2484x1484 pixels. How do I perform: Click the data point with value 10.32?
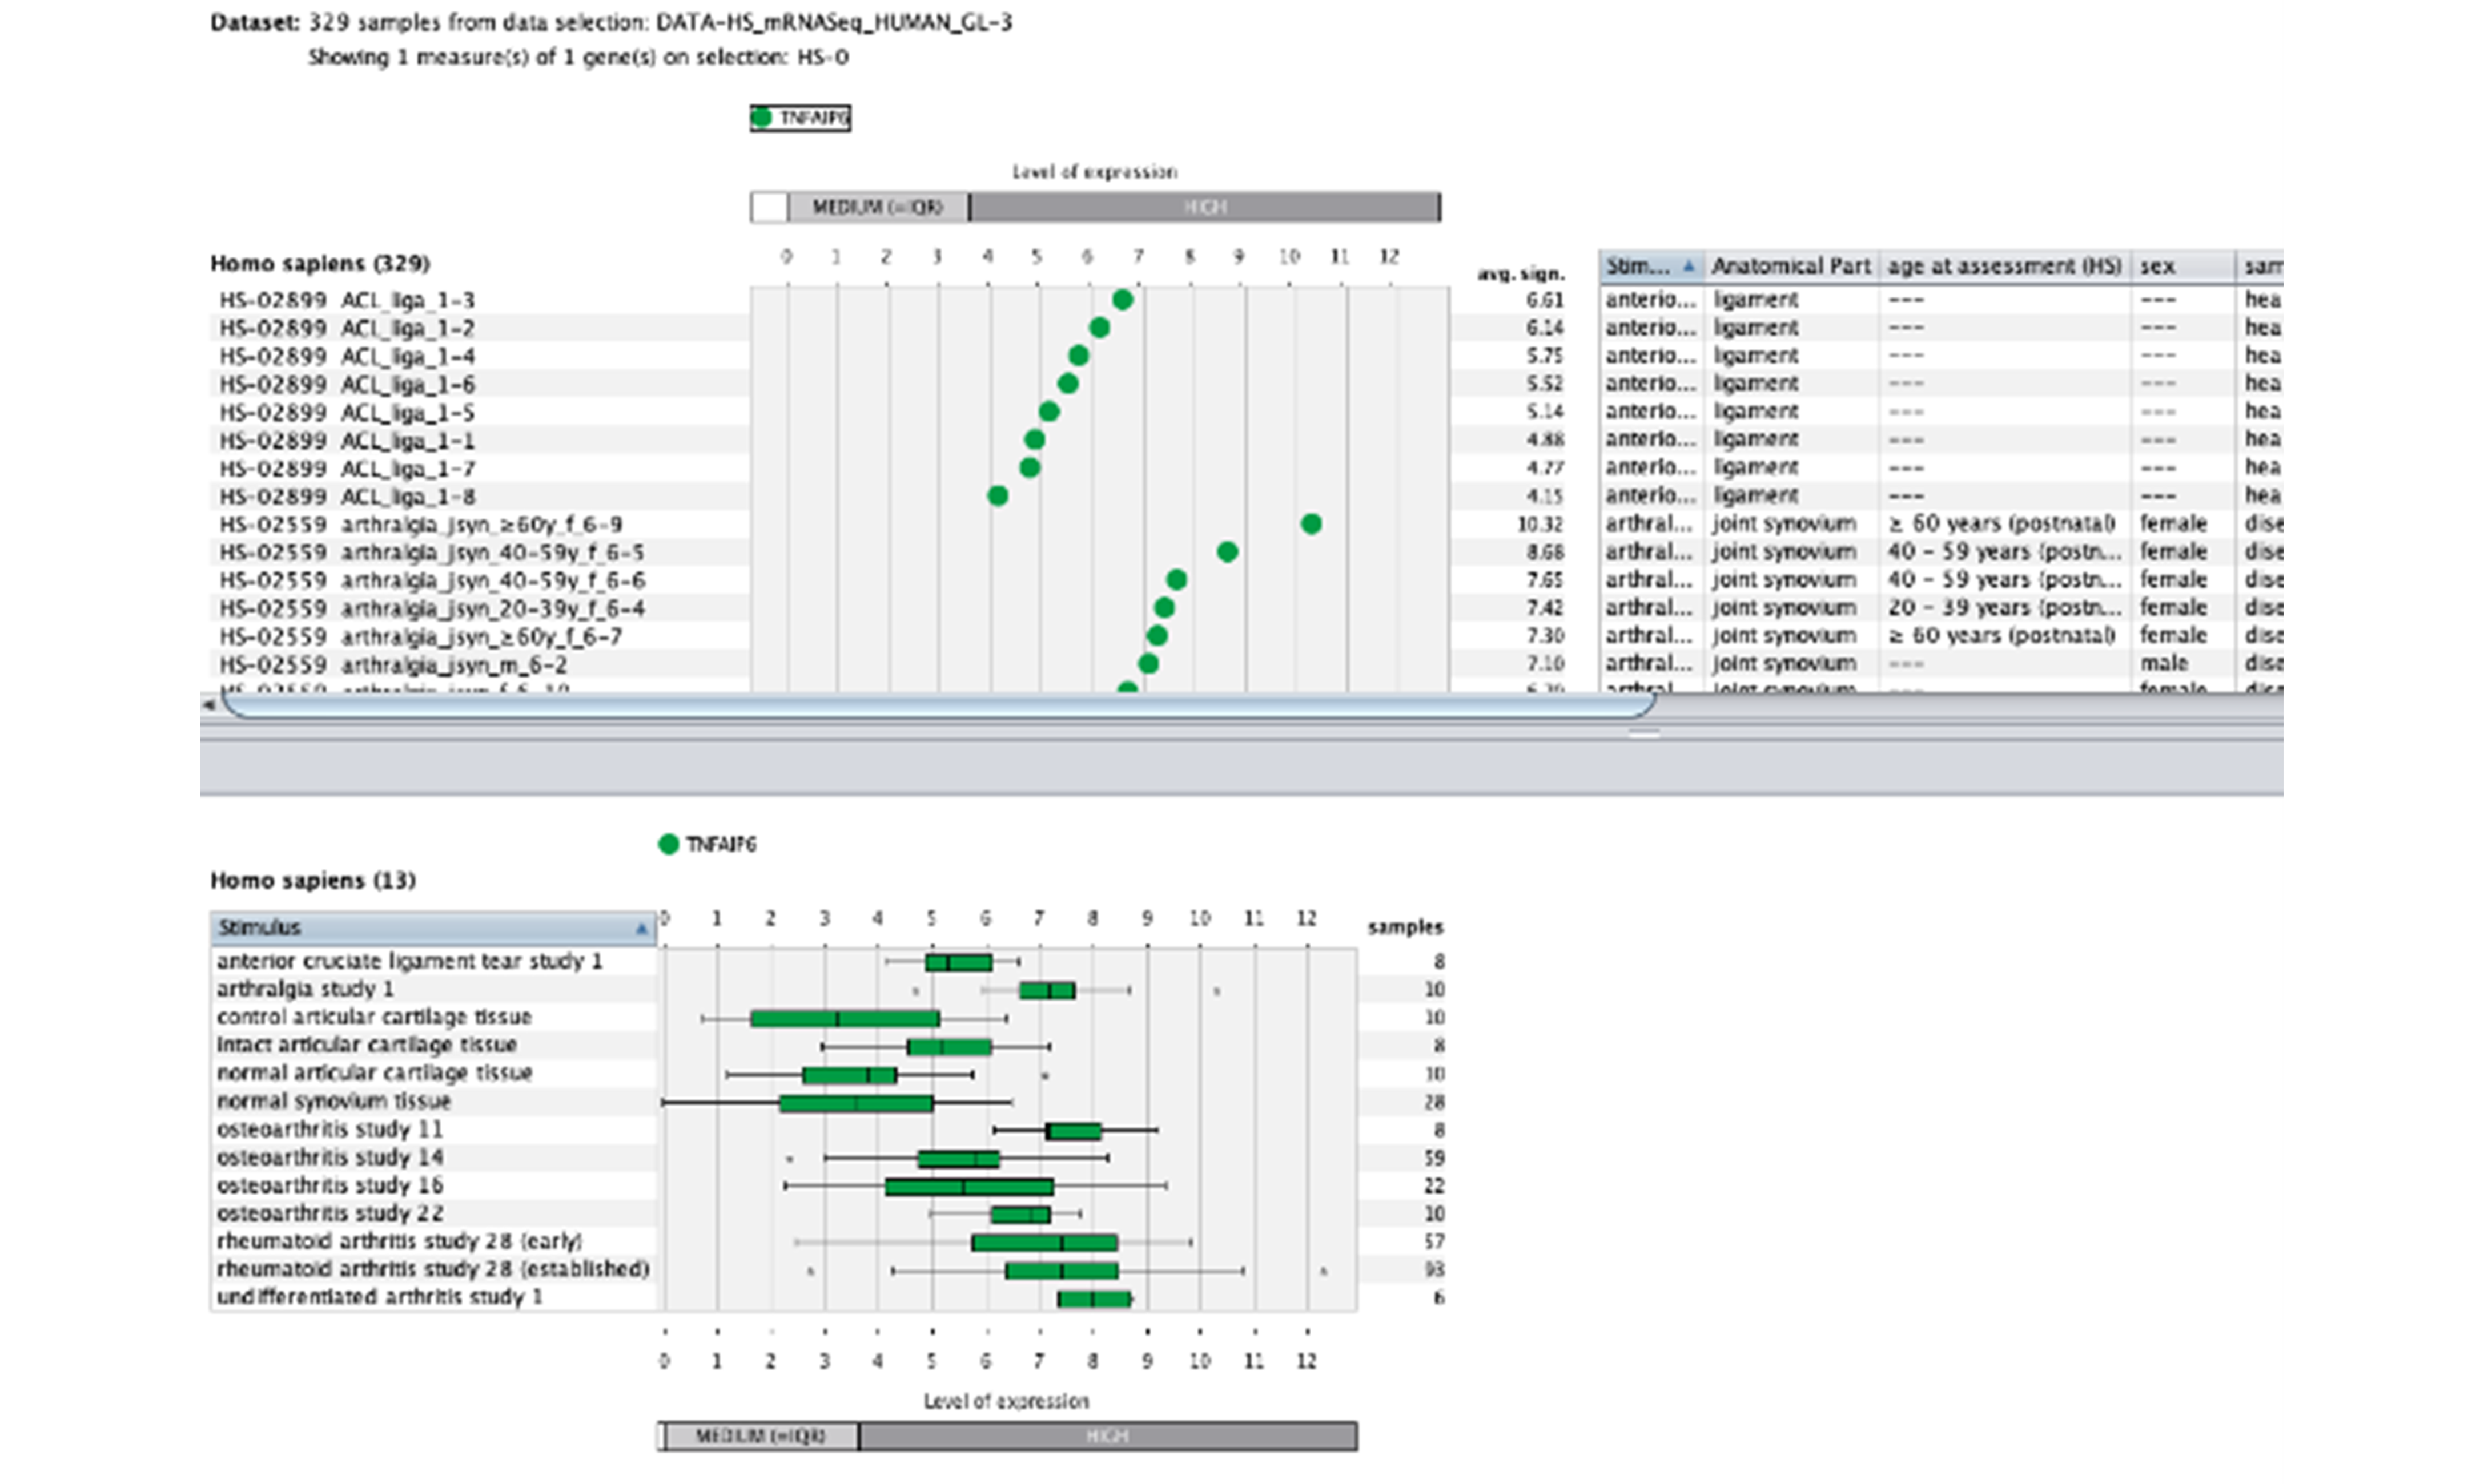pyautogui.click(x=1312, y=523)
